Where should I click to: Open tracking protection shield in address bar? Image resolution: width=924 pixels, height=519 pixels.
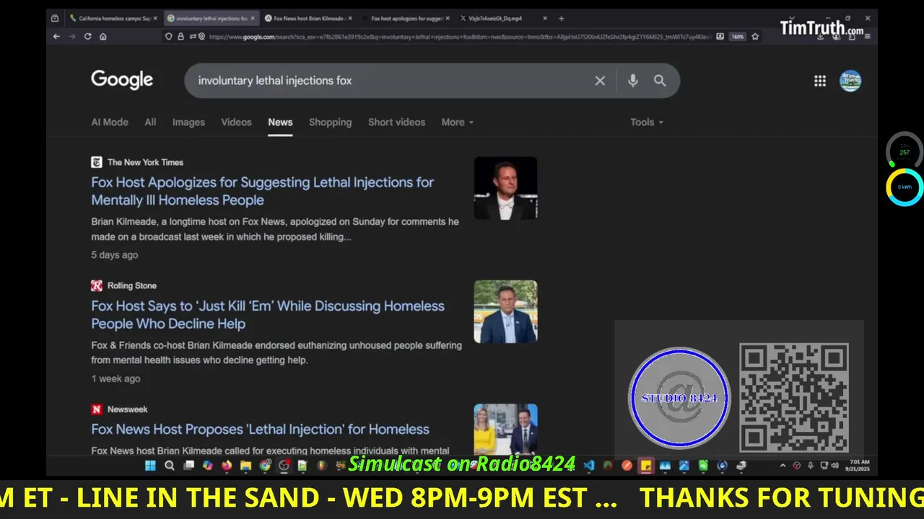(169, 37)
